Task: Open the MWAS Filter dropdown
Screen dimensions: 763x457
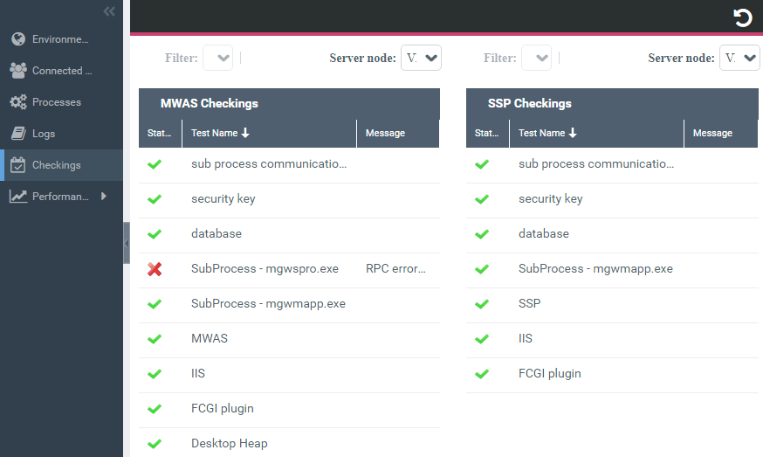Action: [218, 59]
